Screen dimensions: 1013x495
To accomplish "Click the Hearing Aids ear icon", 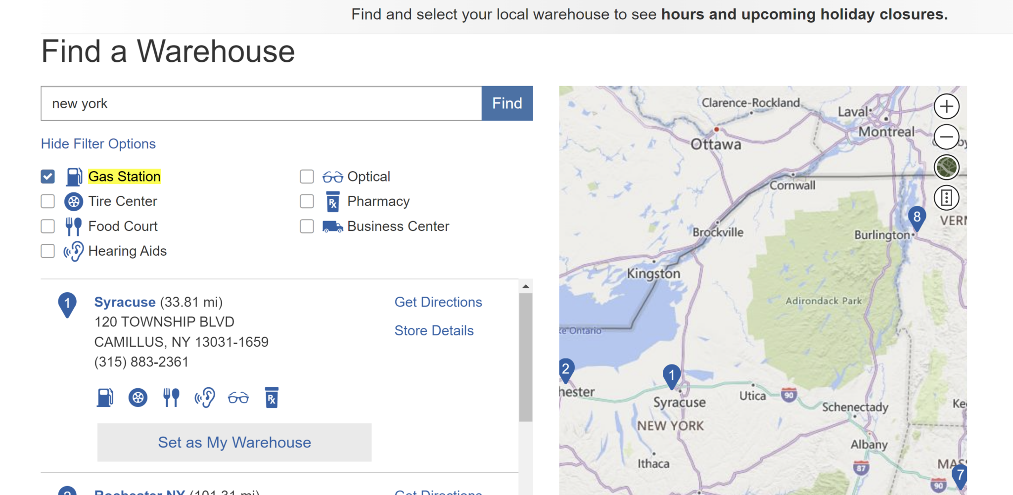I will click(73, 251).
